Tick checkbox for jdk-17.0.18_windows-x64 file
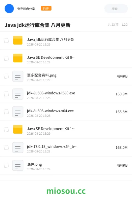 pyautogui.click(x=6, y=148)
